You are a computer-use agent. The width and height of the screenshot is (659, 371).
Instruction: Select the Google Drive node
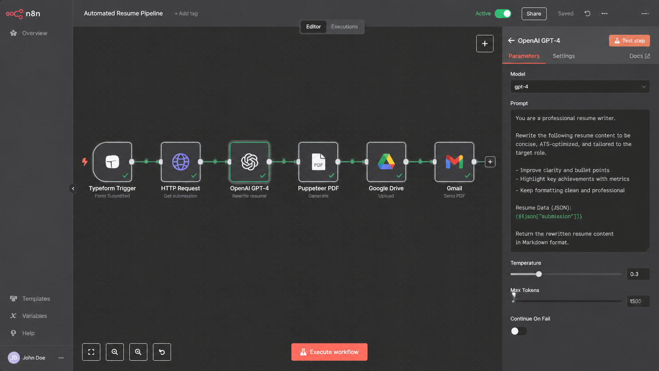[x=386, y=162]
